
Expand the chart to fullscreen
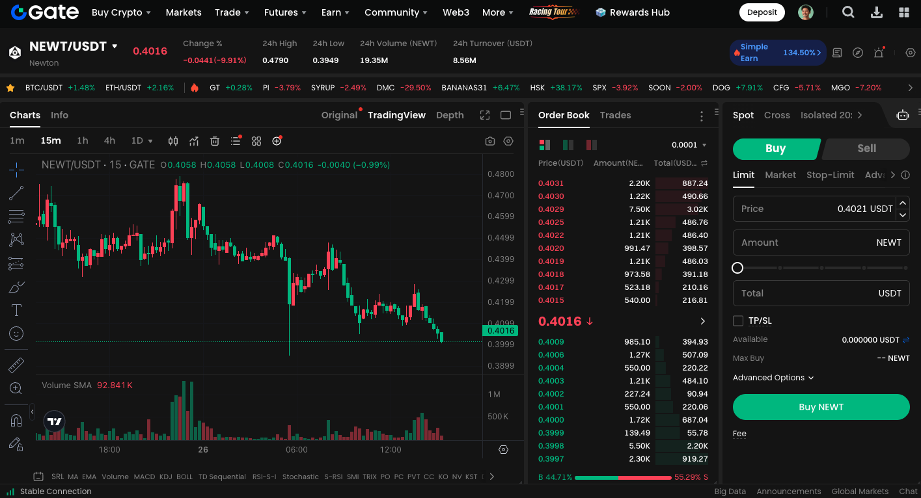pyautogui.click(x=485, y=115)
